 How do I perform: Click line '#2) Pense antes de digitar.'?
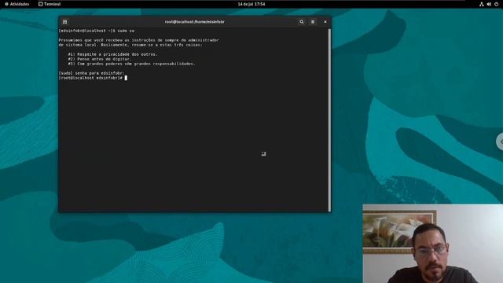click(100, 59)
